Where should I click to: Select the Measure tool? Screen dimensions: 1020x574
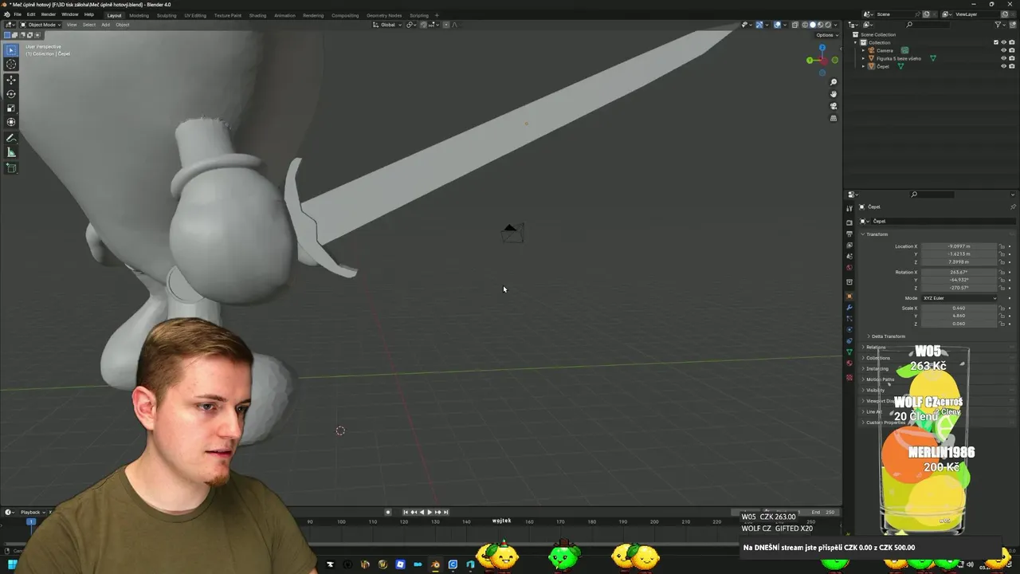point(11,152)
